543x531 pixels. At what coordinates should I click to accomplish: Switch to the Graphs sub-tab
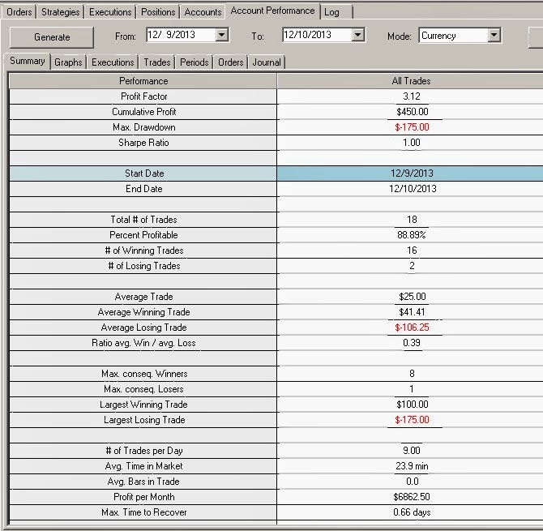tap(68, 62)
